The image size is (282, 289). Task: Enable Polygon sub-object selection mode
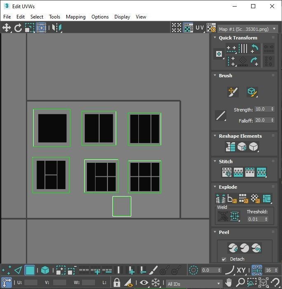30,270
